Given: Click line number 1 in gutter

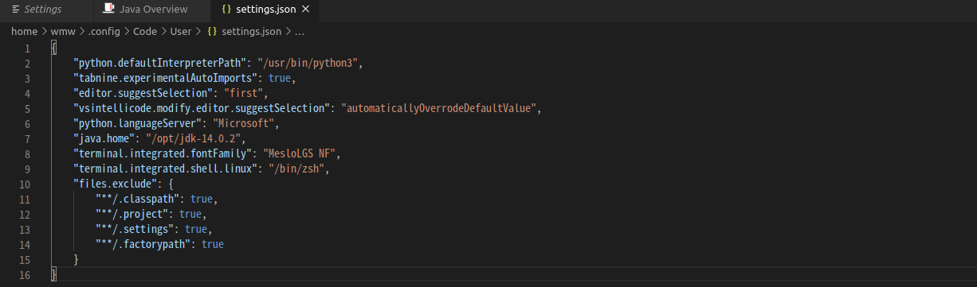Looking at the screenshot, I should point(27,48).
